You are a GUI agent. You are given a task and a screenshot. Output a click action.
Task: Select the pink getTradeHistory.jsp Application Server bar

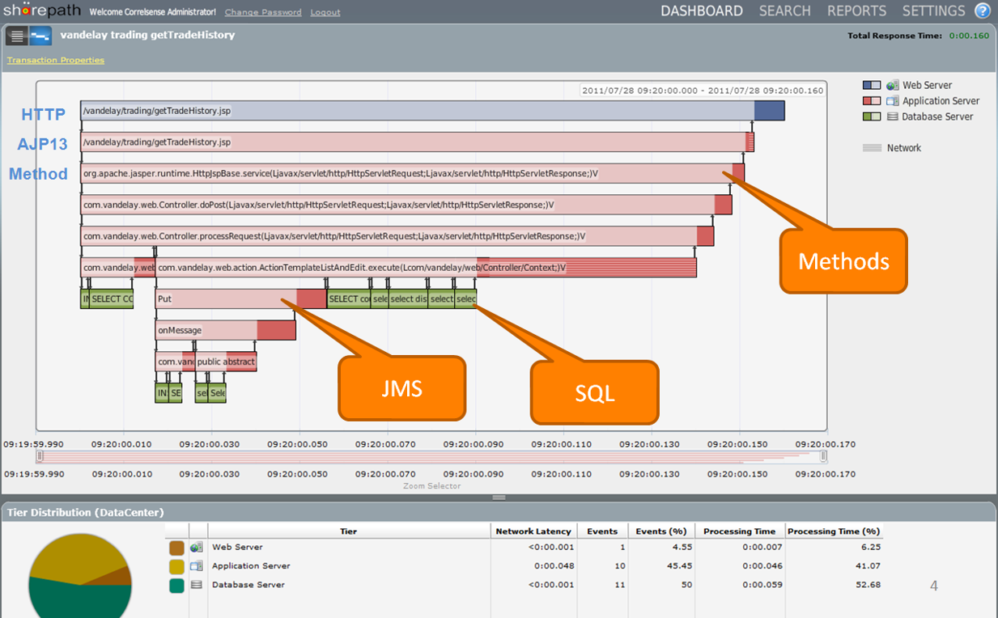click(x=418, y=142)
